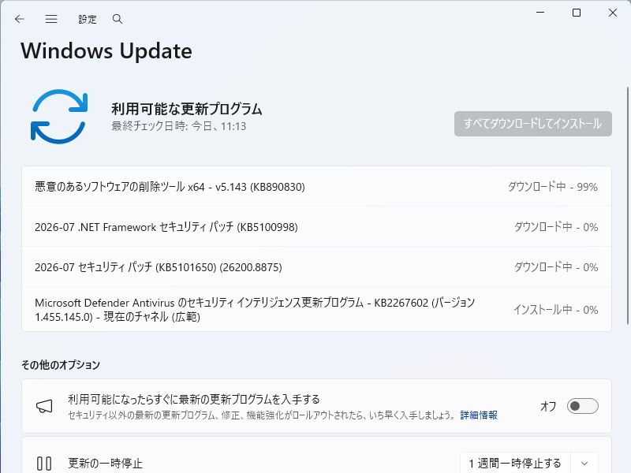Close the Settings window

[613, 13]
